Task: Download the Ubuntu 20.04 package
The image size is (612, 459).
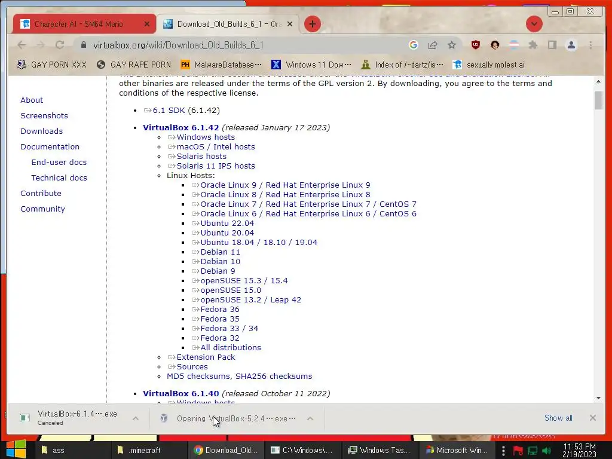Action: (x=227, y=233)
